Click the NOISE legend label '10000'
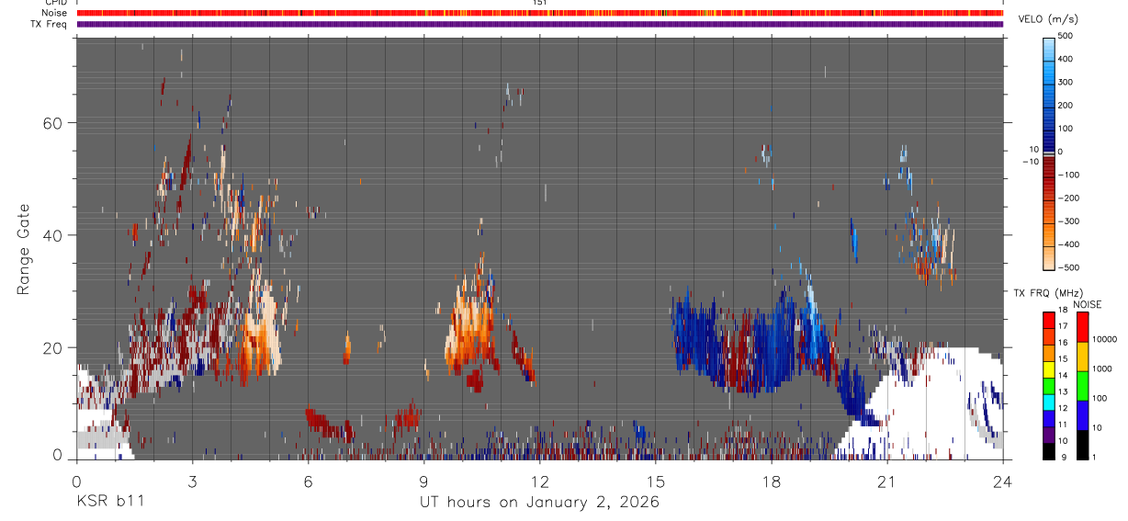The width and height of the screenshot is (1128, 521). (x=1105, y=339)
